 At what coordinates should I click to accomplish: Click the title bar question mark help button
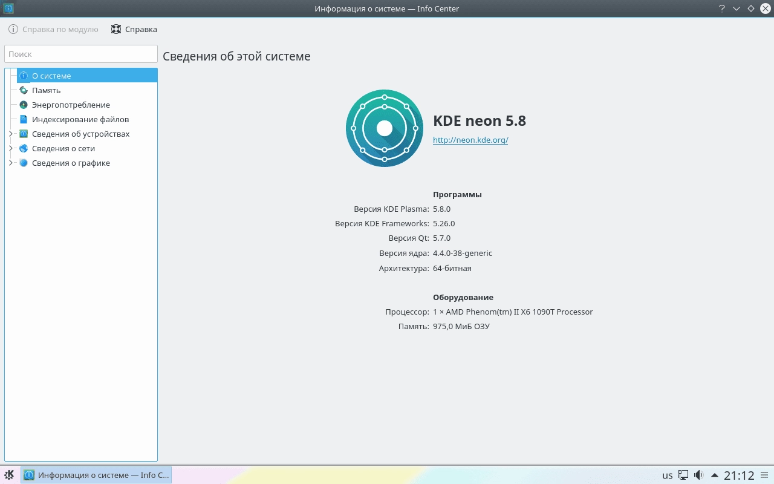[722, 8]
